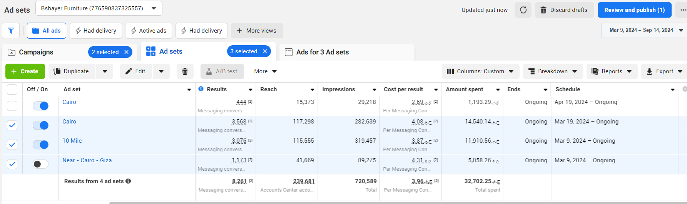Screen dimensions: 687x204
Task: Click Review and publish button
Action: pos(634,10)
